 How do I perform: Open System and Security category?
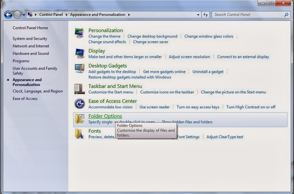(x=30, y=39)
